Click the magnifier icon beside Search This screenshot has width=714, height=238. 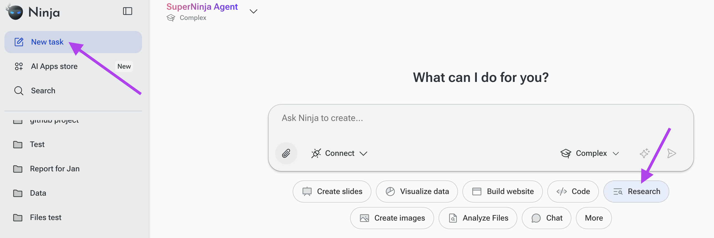(19, 91)
